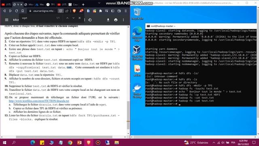Open PDF viewer more options

[x=123, y=20]
